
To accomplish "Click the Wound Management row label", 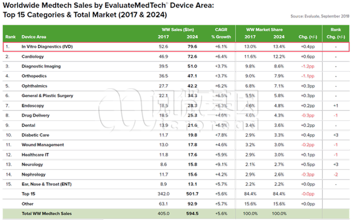I will [43, 144].
